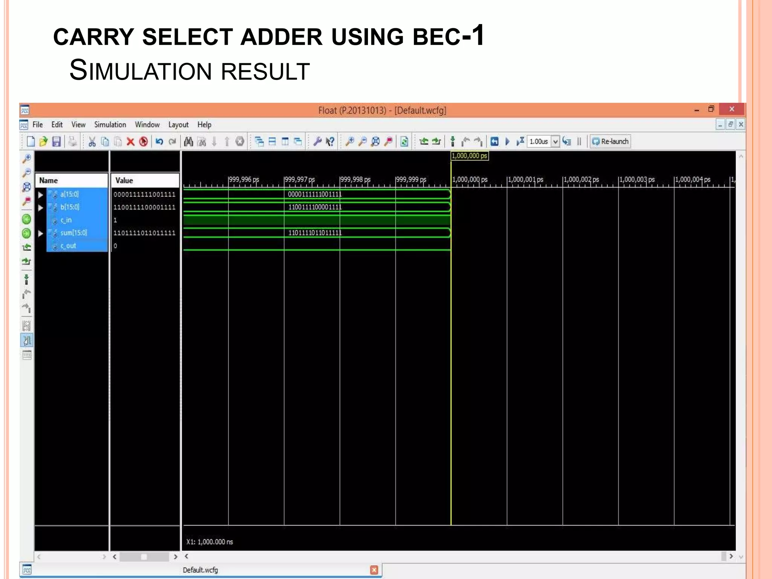Close the Default.wcfg tab with red X
This screenshot has height=579, width=772.
(374, 570)
